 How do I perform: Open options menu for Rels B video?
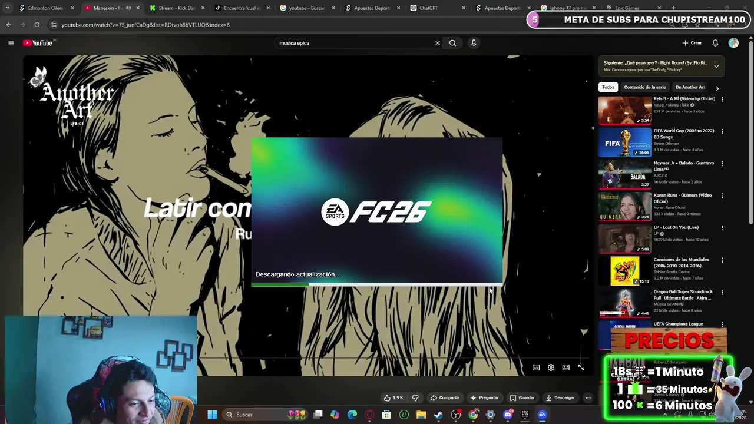coord(722,99)
